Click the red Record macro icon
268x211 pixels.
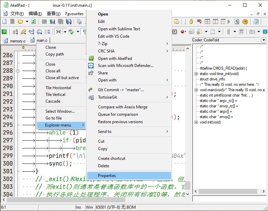(182, 32)
